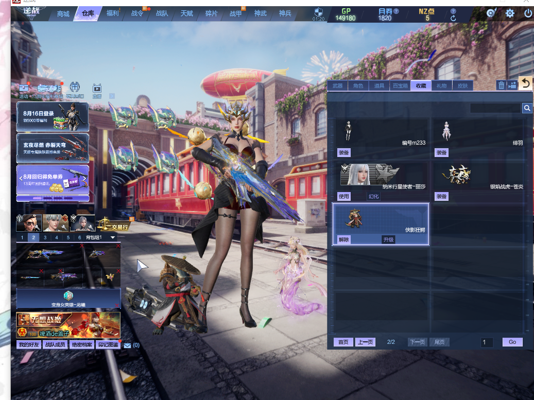The height and width of the screenshot is (400, 534).
Task: Open the 碎片 top menu
Action: [x=211, y=13]
